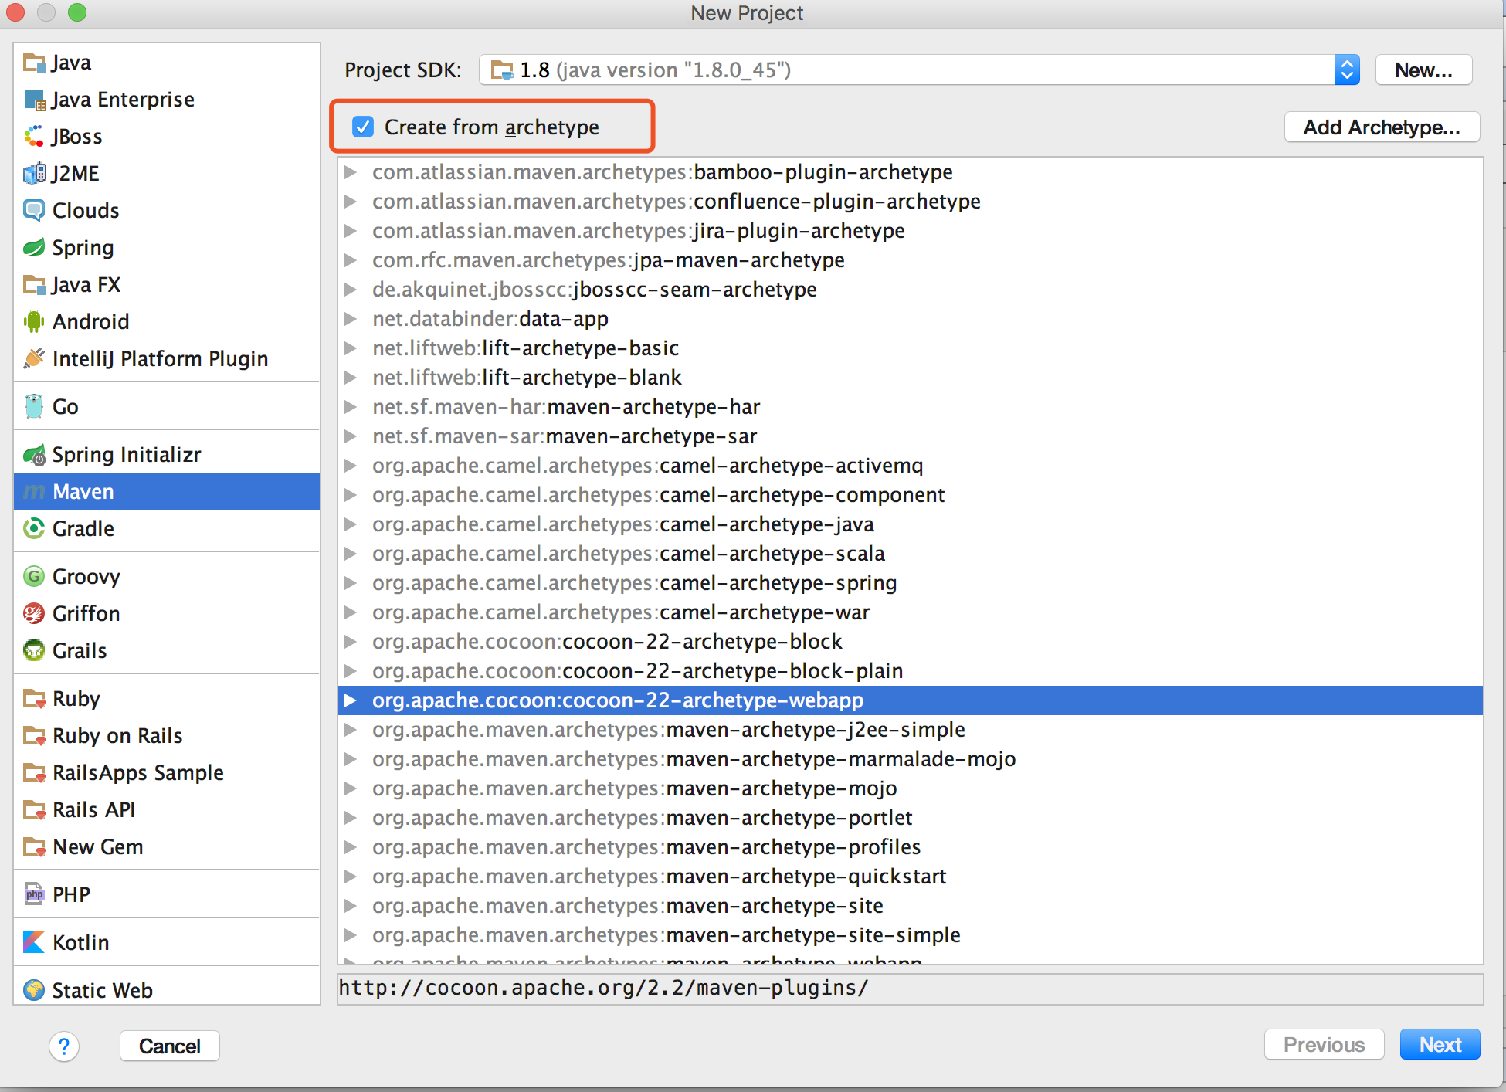1506x1092 pixels.
Task: Select maven-archetype-sar archetype
Action: pyautogui.click(x=910, y=436)
